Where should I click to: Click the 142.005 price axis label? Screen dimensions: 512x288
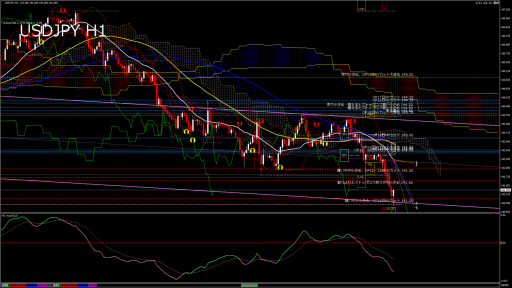(505, 168)
